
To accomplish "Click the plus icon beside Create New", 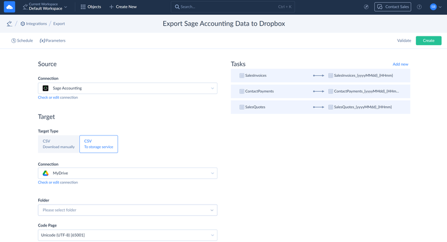I will click(111, 7).
